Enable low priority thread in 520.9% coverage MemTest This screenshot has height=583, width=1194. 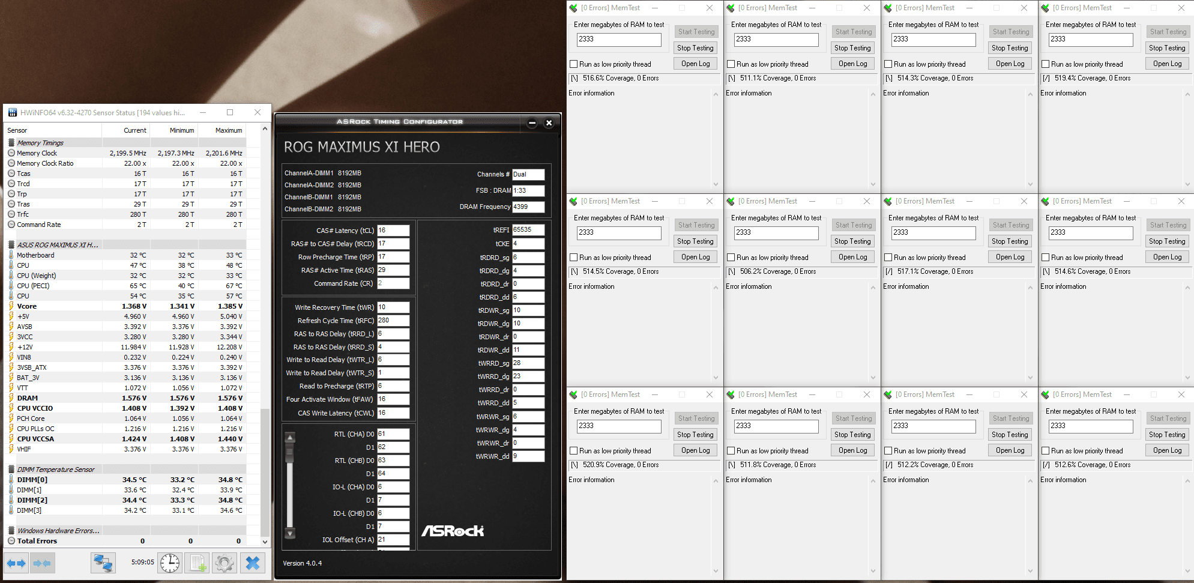coord(573,451)
